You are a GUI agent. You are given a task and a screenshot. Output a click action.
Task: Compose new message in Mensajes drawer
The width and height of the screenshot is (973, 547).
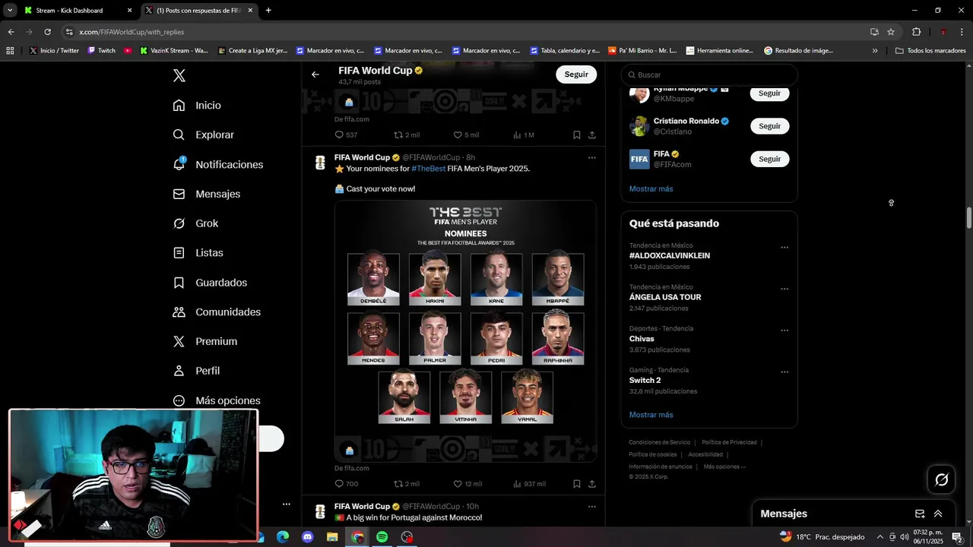[920, 514]
